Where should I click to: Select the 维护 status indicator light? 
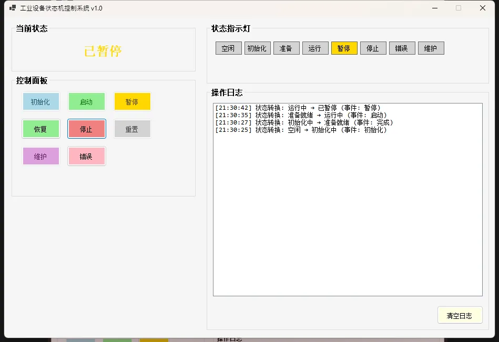[x=431, y=48]
